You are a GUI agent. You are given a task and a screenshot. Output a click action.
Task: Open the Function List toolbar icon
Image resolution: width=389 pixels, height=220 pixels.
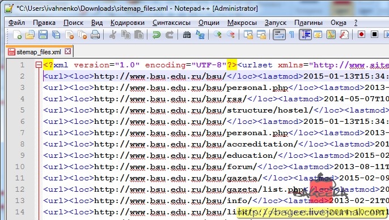[344, 34]
